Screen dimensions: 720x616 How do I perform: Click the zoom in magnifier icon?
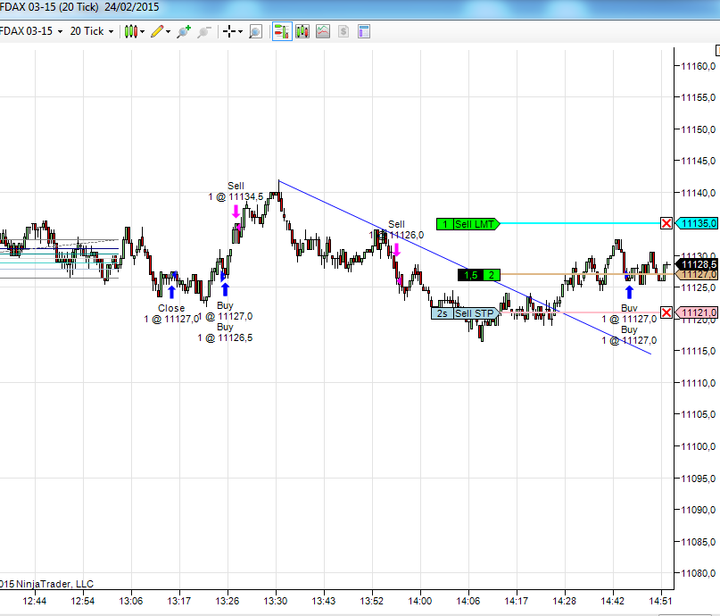[184, 32]
